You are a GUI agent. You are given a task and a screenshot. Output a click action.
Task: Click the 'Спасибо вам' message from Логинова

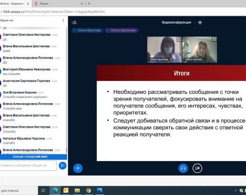(x=12, y=108)
